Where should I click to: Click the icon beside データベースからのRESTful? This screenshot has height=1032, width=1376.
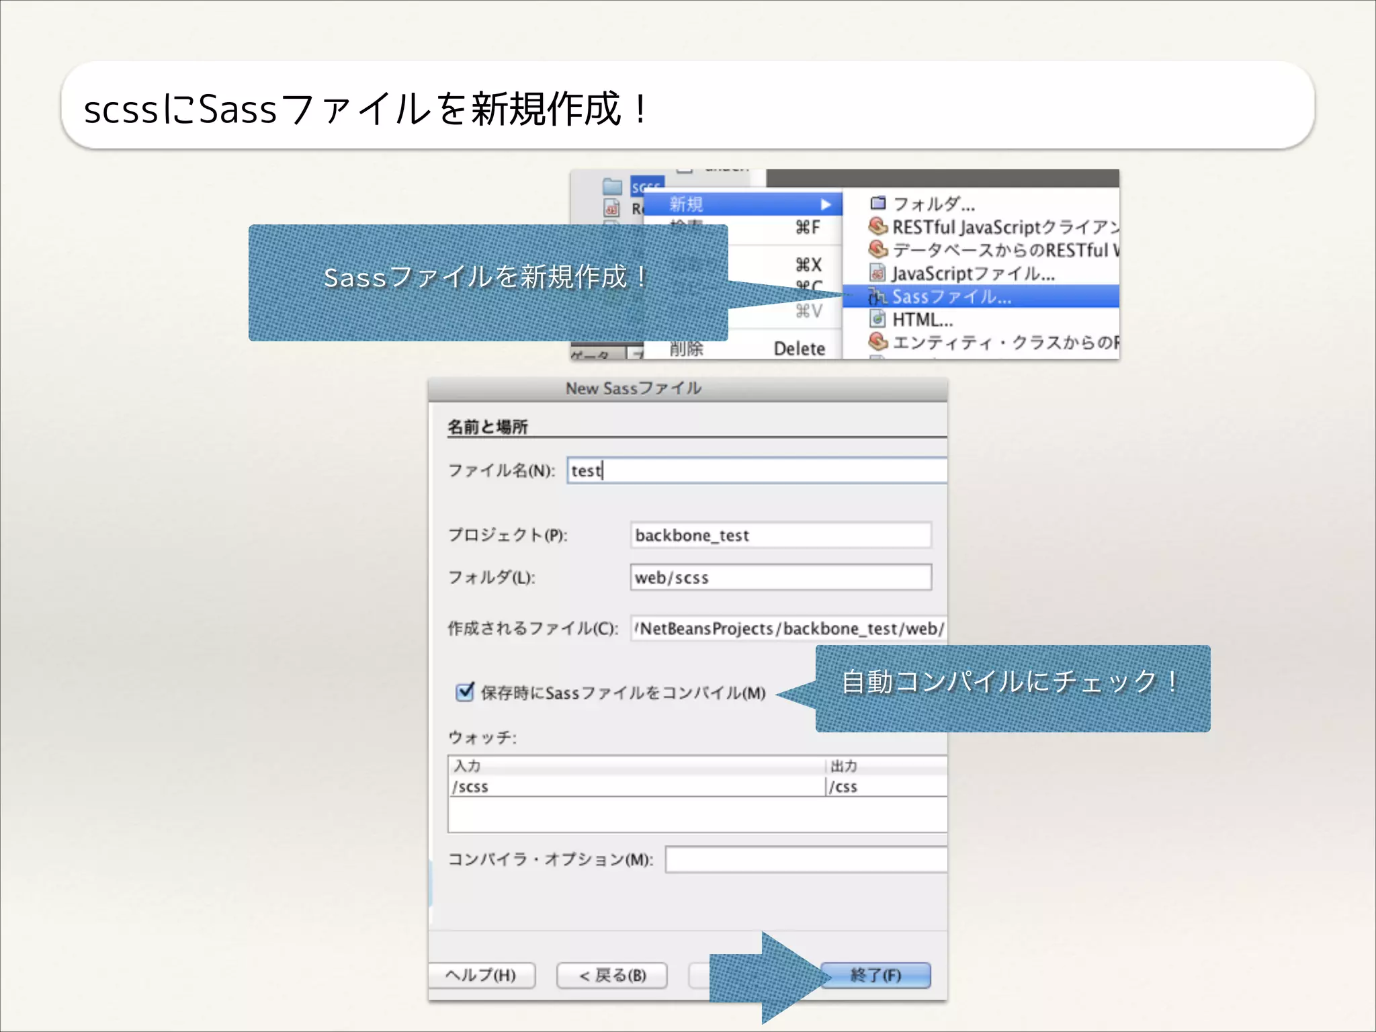[877, 249]
